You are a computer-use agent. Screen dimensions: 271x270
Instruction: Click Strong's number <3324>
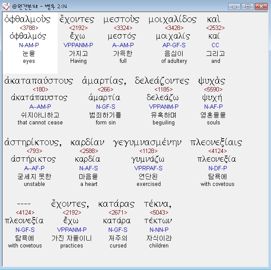[x=123, y=28]
